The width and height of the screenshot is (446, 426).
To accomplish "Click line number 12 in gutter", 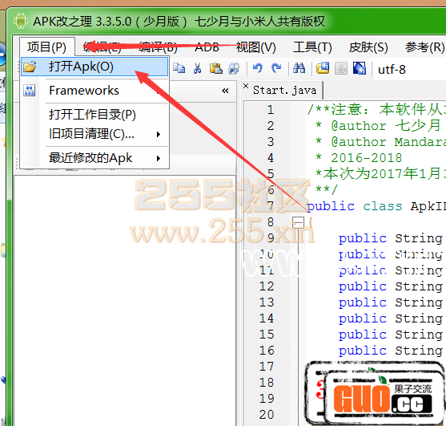I will [267, 286].
